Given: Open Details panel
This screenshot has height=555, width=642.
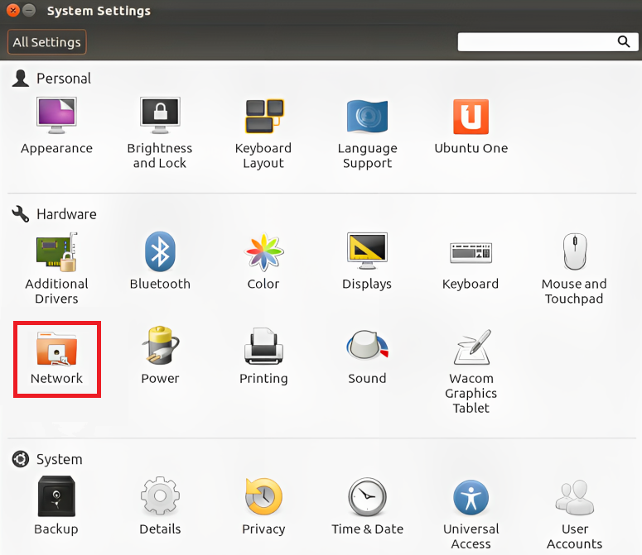Looking at the screenshot, I should [160, 505].
